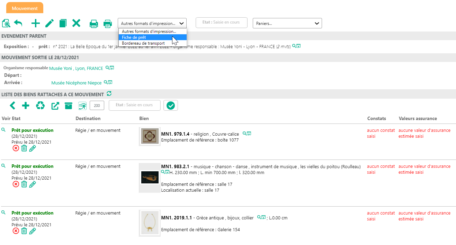Cancel first item with red circled X
The width and height of the screenshot is (456, 245).
[16, 148]
